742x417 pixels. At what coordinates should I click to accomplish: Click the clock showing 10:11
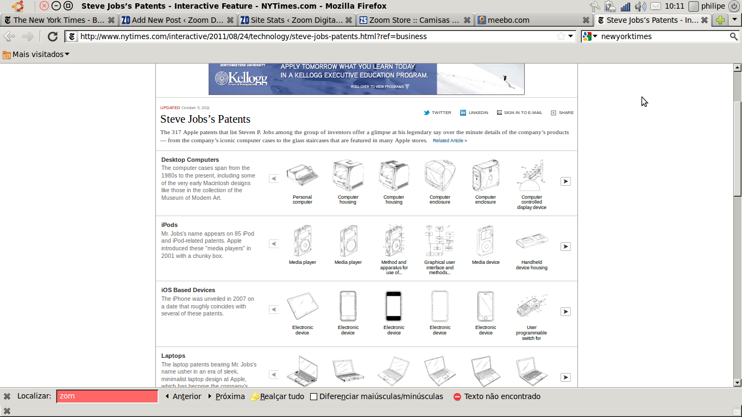click(x=675, y=7)
